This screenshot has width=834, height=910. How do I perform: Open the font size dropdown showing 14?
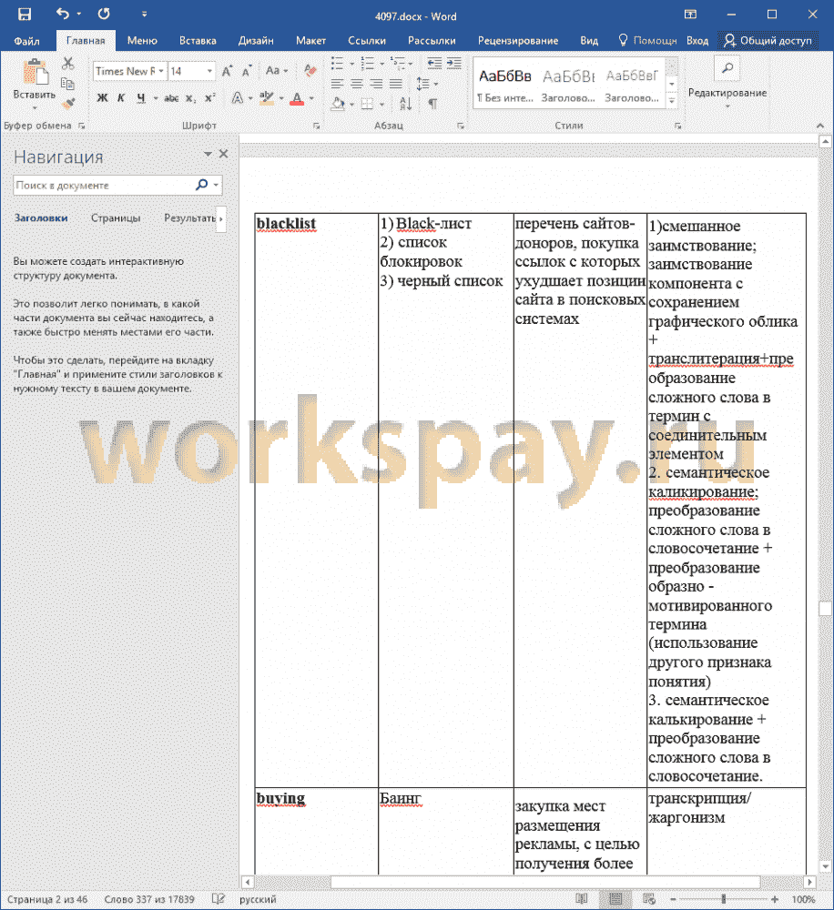coord(209,71)
